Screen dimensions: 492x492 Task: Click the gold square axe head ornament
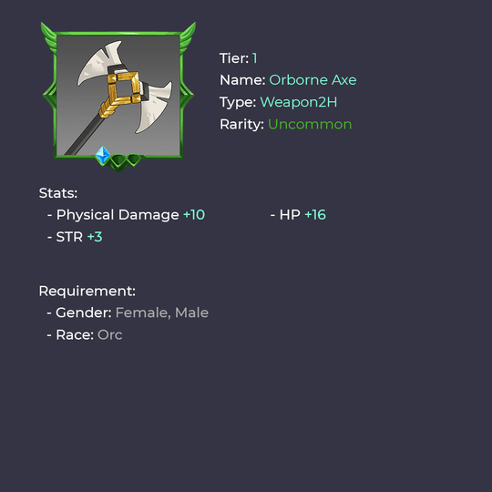(124, 88)
